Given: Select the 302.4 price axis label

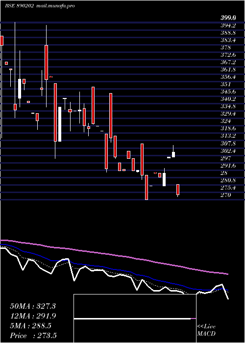Looking at the screenshot, I should coord(228,151).
